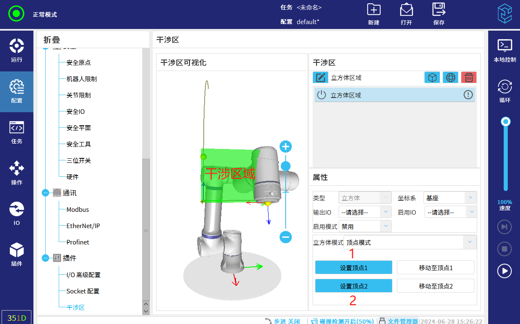Click the 设置顶点1 button
The height and width of the screenshot is (324, 520).
pos(353,268)
